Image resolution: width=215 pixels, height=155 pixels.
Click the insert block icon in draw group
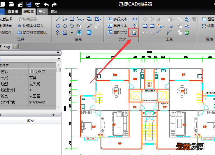click(x=89, y=19)
